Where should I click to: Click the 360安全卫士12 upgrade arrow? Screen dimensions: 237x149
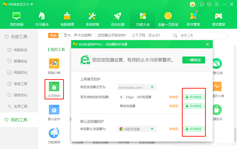[x=32, y=4]
